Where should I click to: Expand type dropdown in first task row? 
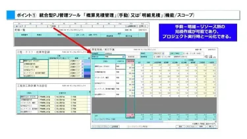tap(82, 61)
